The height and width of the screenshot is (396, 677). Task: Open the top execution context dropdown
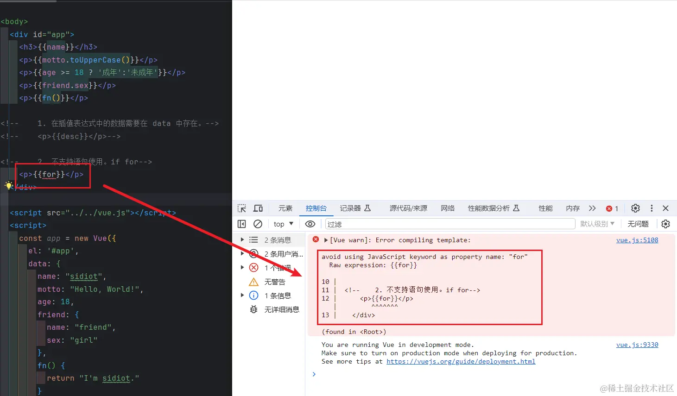click(284, 224)
